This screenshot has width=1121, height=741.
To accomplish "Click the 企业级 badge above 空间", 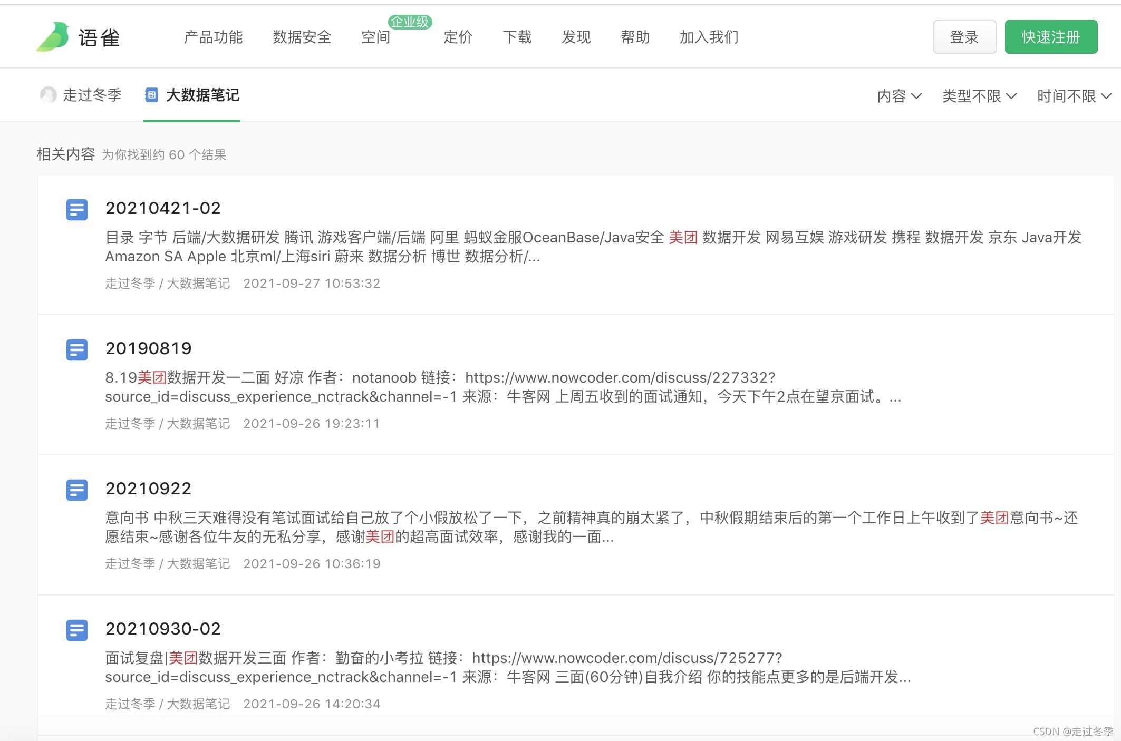I will (x=410, y=22).
